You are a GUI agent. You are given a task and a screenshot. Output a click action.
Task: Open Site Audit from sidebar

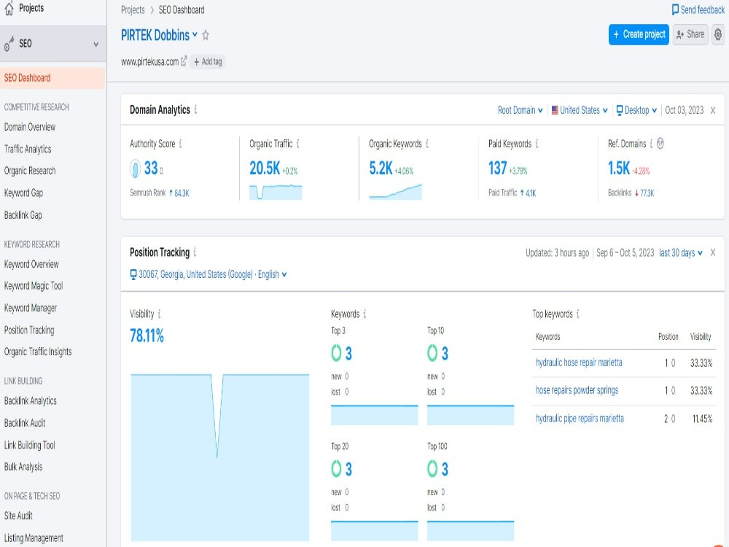(18, 516)
